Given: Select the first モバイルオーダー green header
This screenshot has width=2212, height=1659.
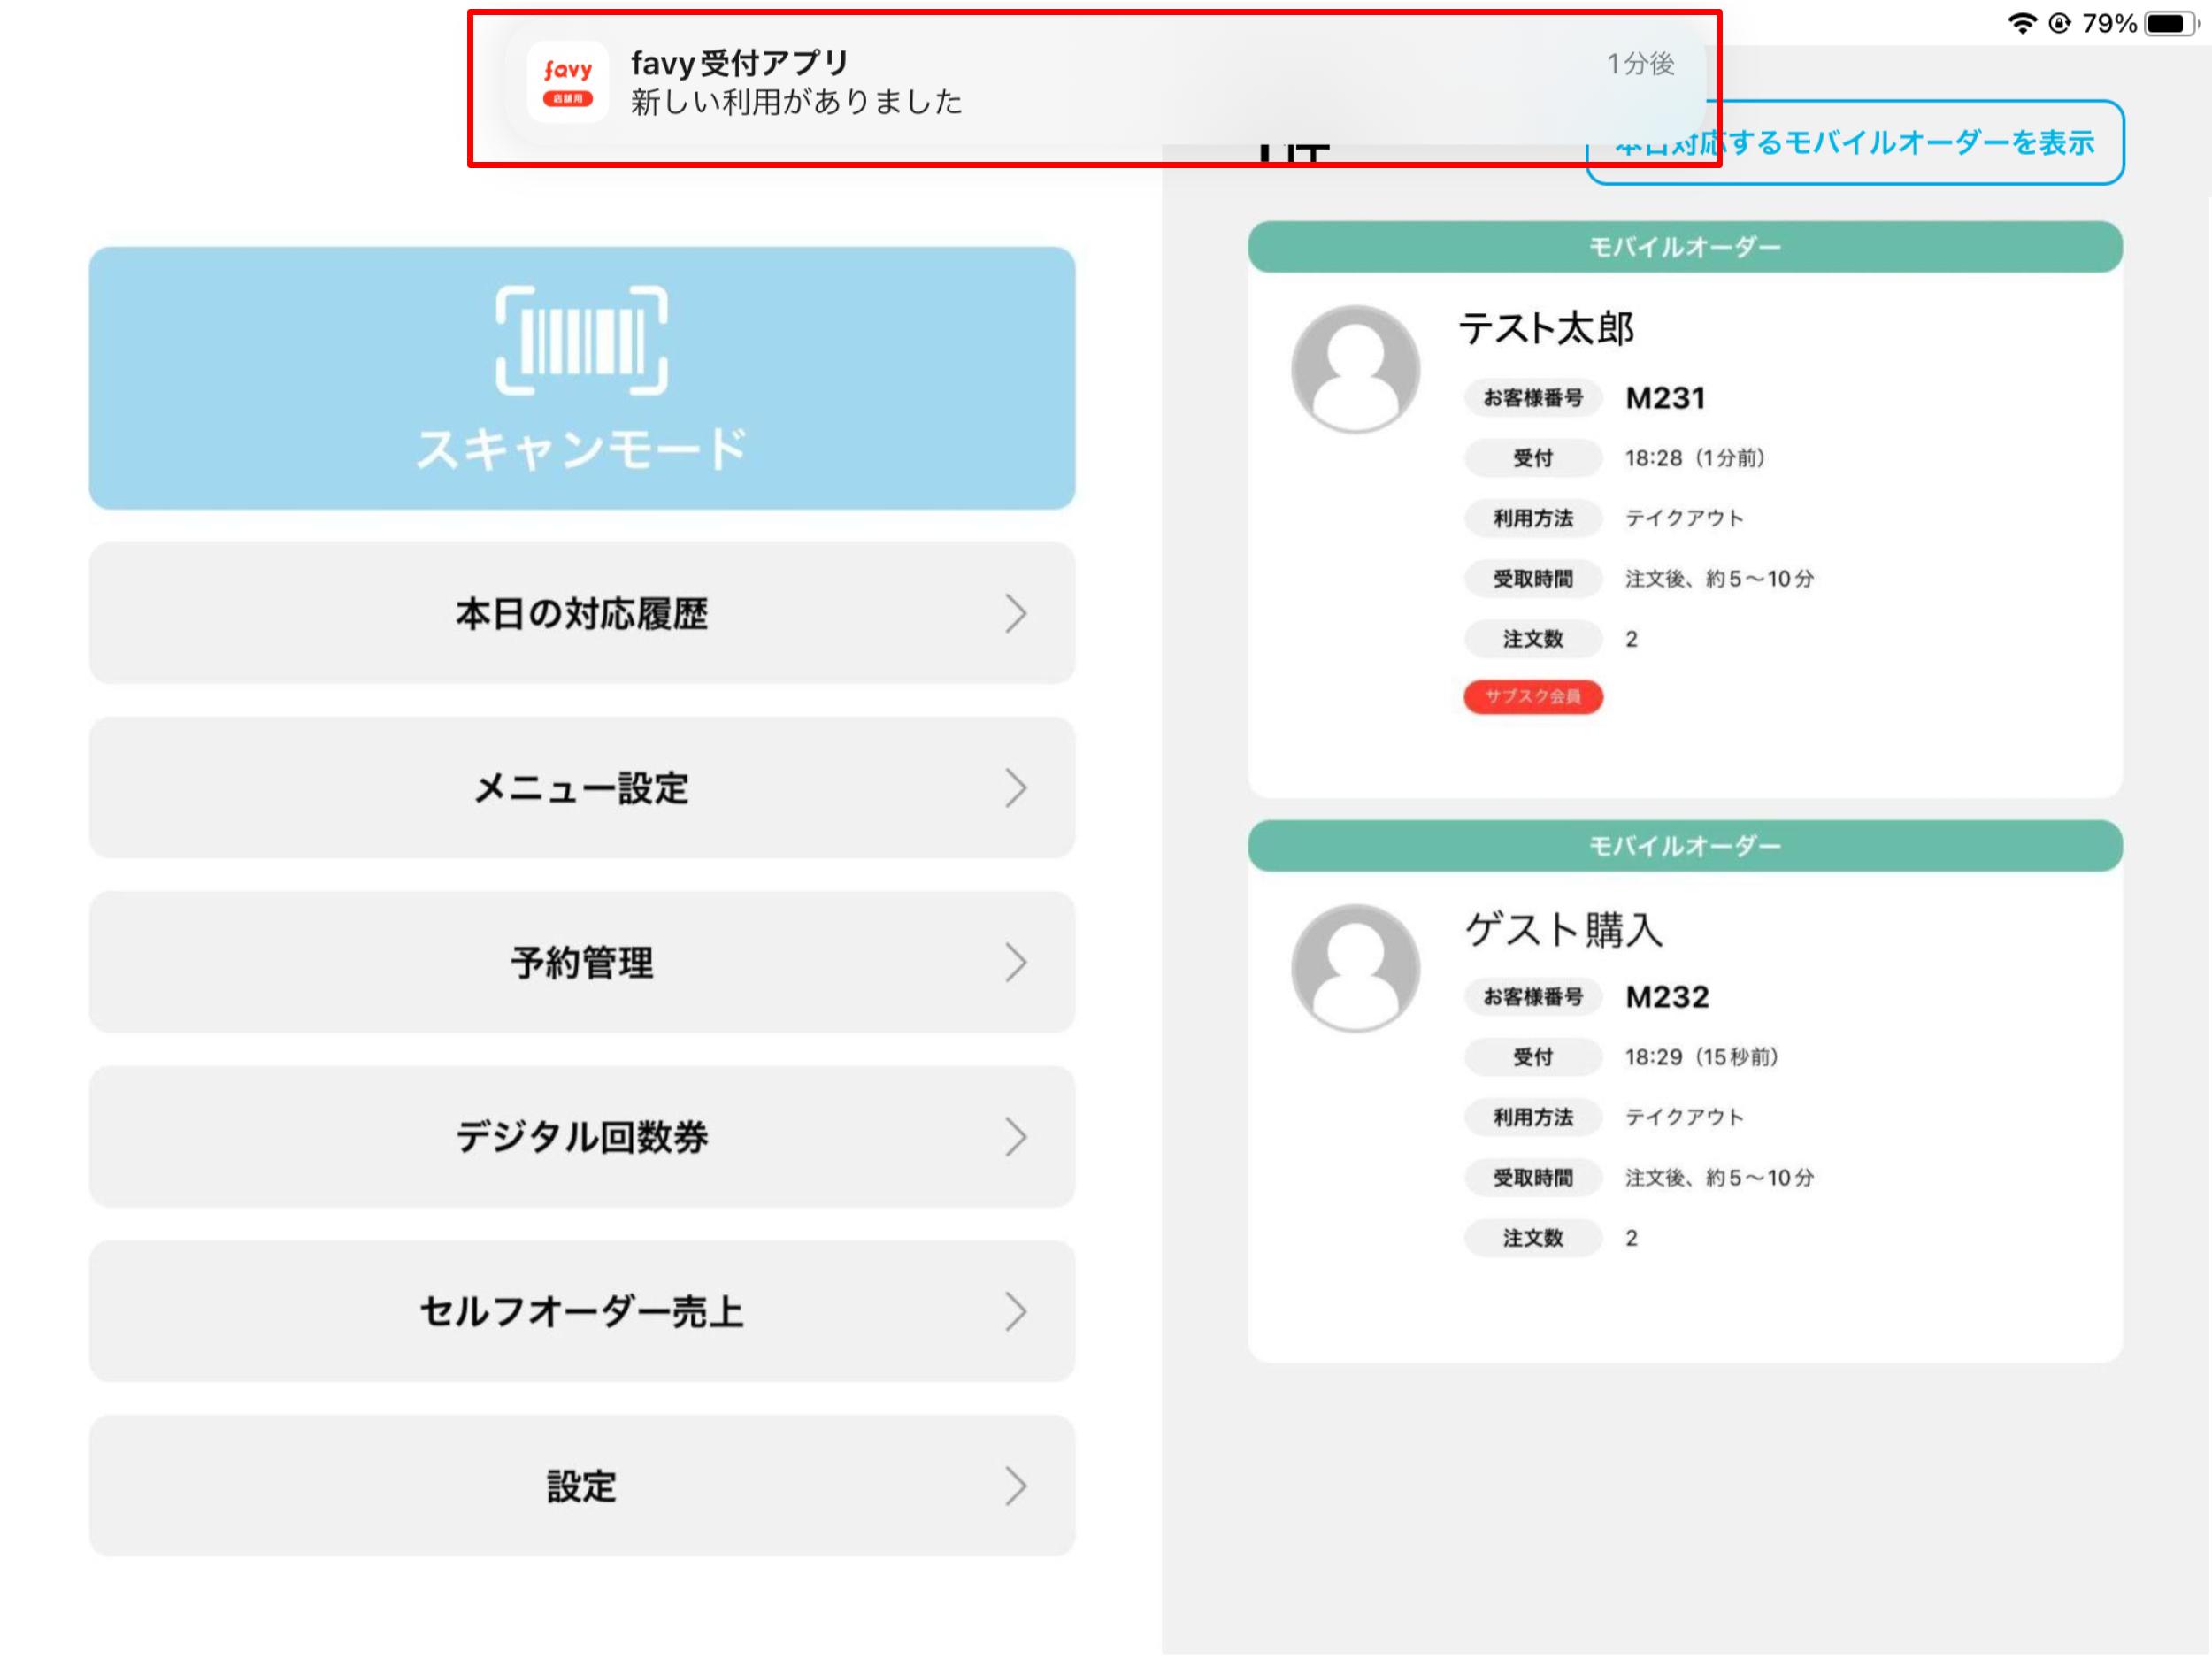Looking at the screenshot, I should pyautogui.click(x=1684, y=247).
